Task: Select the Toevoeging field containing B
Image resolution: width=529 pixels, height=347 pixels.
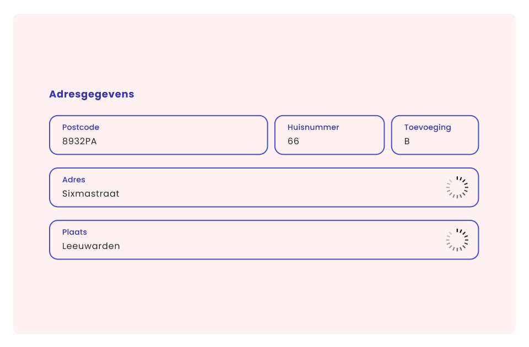Action: [435, 135]
